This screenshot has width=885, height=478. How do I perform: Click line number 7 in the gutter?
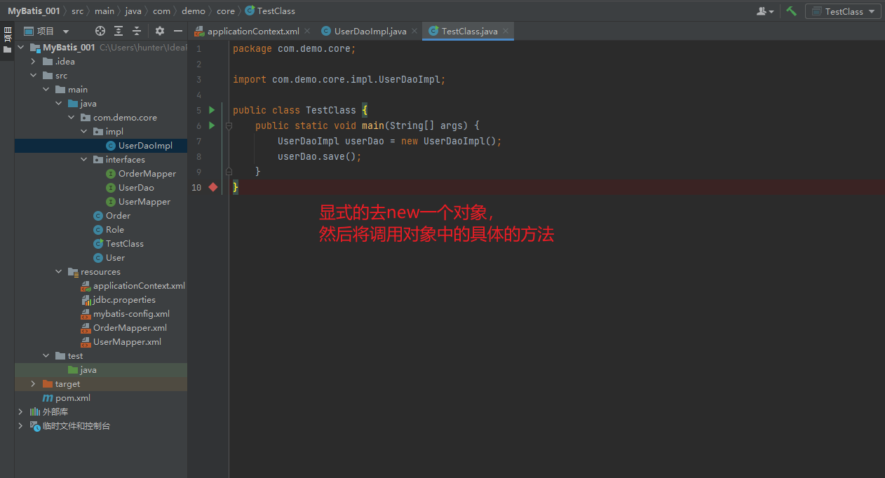click(199, 141)
